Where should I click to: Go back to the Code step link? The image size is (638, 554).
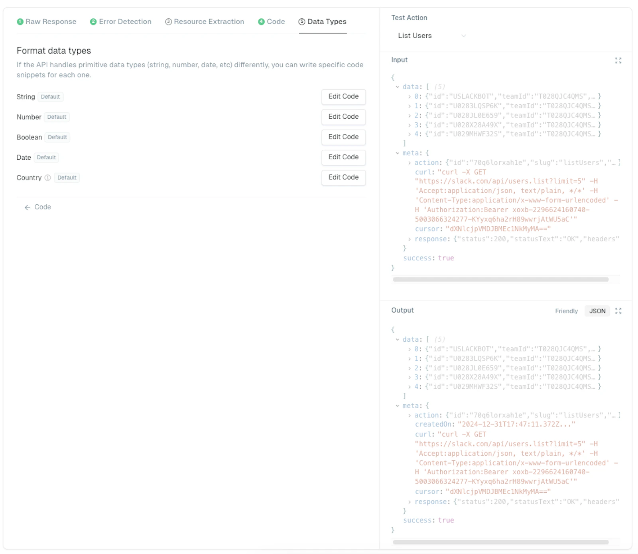click(x=38, y=207)
